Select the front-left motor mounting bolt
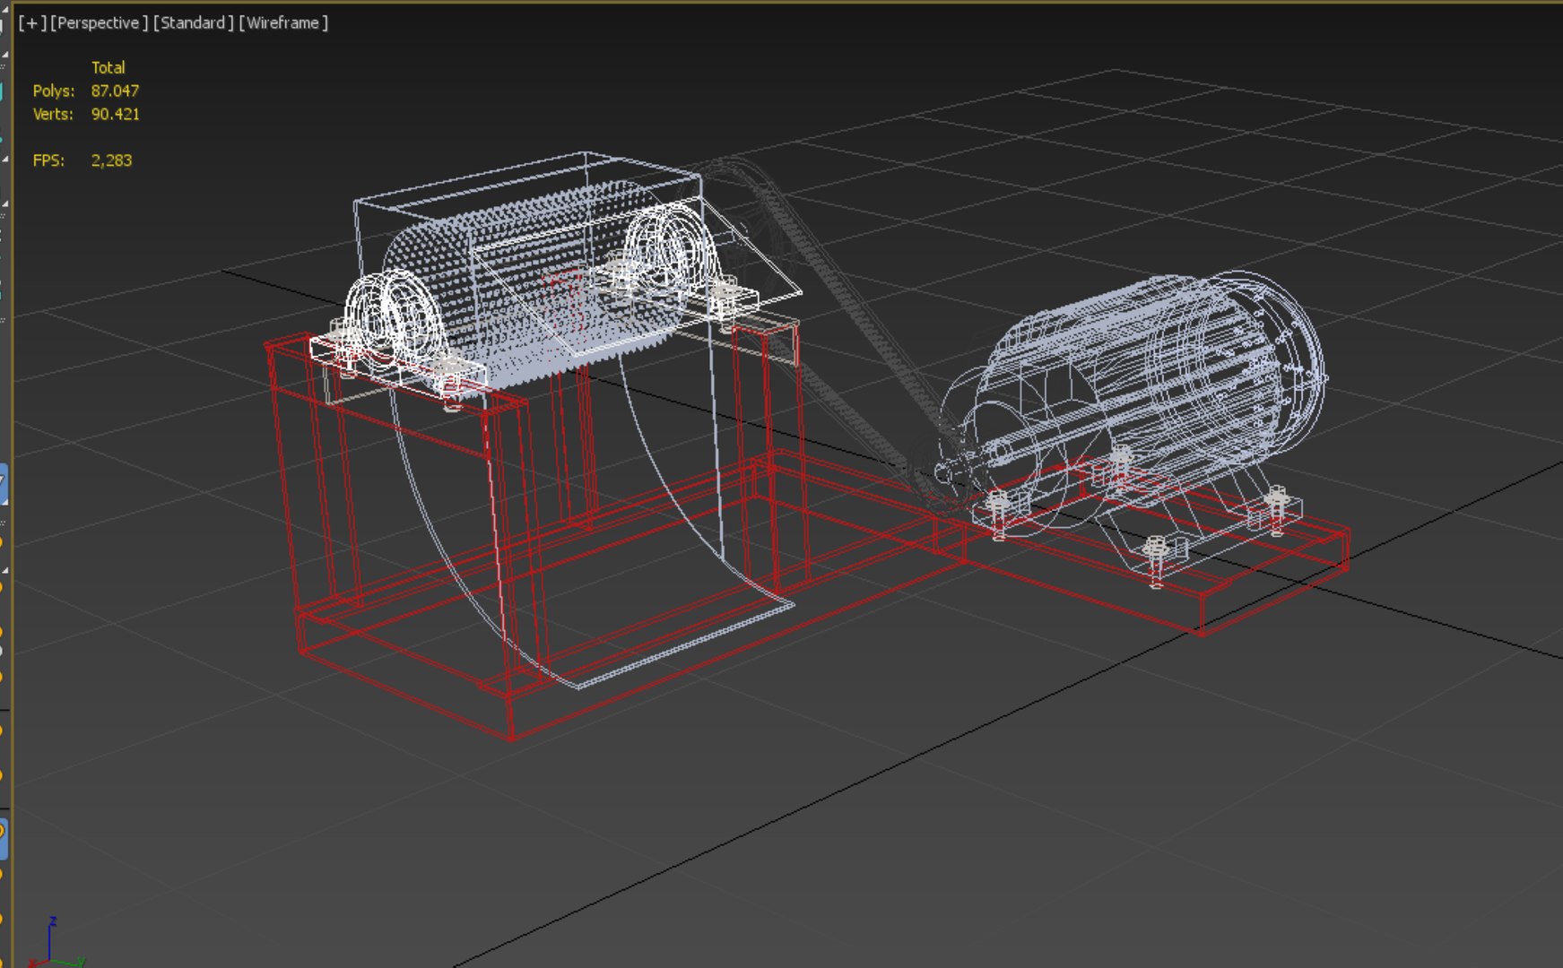Image resolution: width=1563 pixels, height=968 pixels. pyautogui.click(x=999, y=513)
